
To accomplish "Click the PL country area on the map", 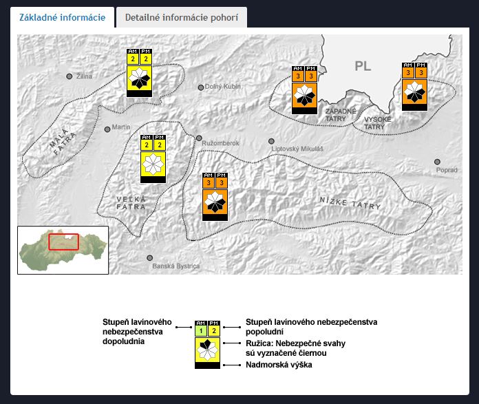I will pyautogui.click(x=362, y=66).
